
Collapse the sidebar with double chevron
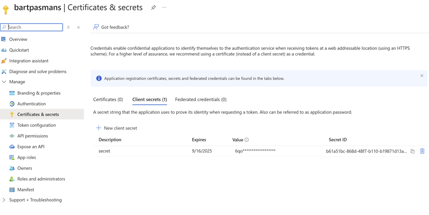tap(78, 27)
